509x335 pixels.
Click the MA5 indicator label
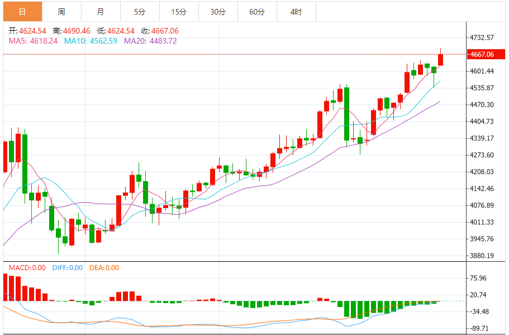coord(32,41)
